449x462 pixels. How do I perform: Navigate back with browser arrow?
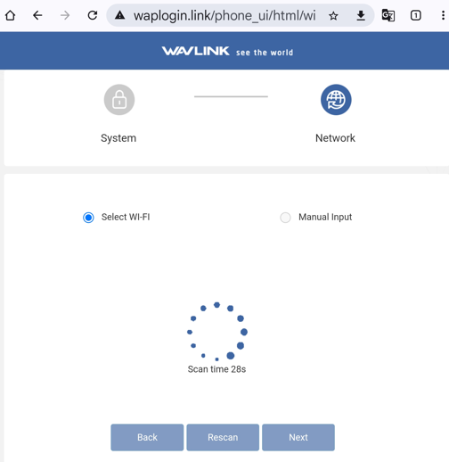pos(37,15)
